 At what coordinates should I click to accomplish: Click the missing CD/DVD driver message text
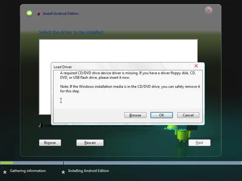pyautogui.click(x=128, y=75)
